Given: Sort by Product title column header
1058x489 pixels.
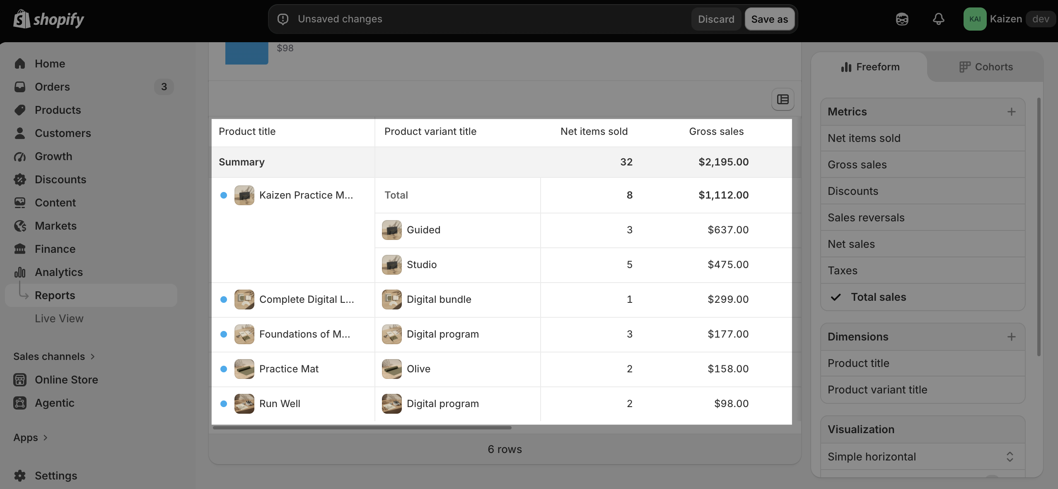Looking at the screenshot, I should pyautogui.click(x=247, y=132).
